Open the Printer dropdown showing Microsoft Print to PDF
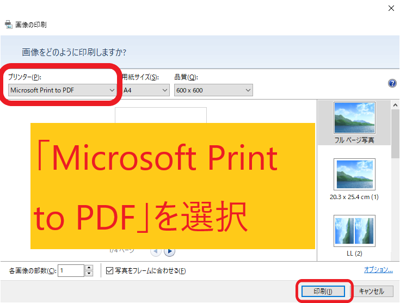The width and height of the screenshot is (400, 303). tap(61, 90)
